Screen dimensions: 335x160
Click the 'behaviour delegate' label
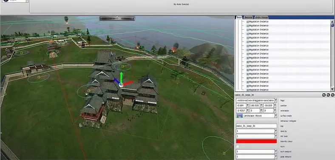tap(288, 121)
